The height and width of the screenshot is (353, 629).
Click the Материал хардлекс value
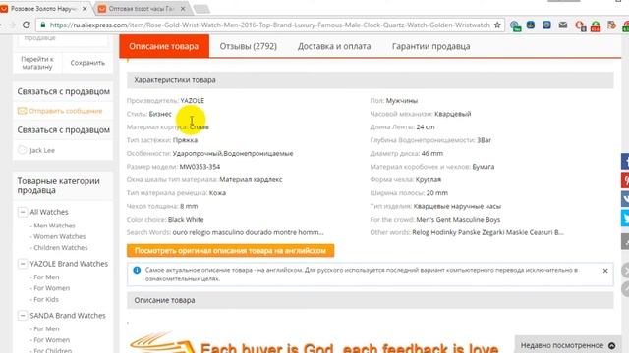point(251,179)
